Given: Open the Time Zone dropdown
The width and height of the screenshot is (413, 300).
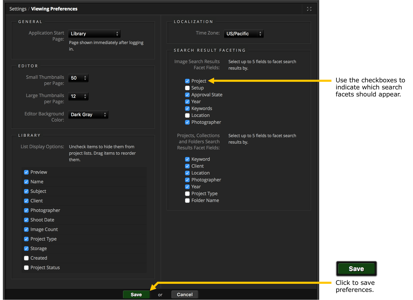Looking at the screenshot, I should [x=244, y=34].
